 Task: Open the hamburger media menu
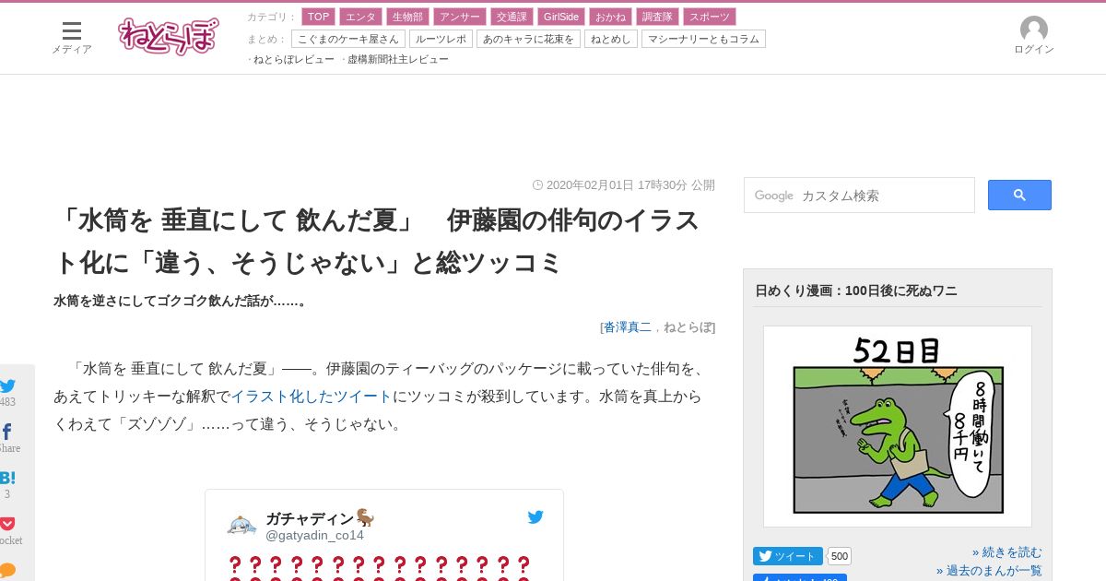pyautogui.click(x=72, y=31)
